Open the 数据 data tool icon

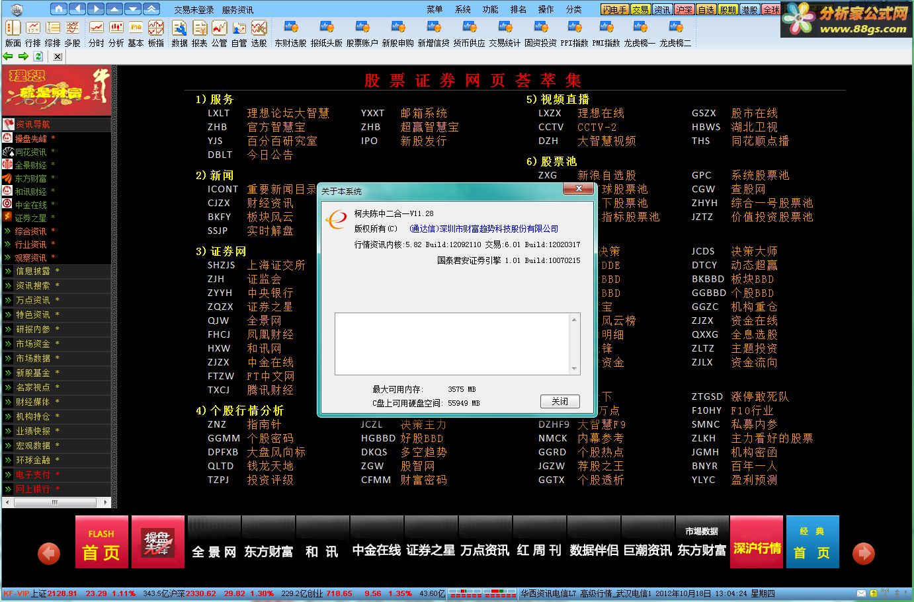179,34
